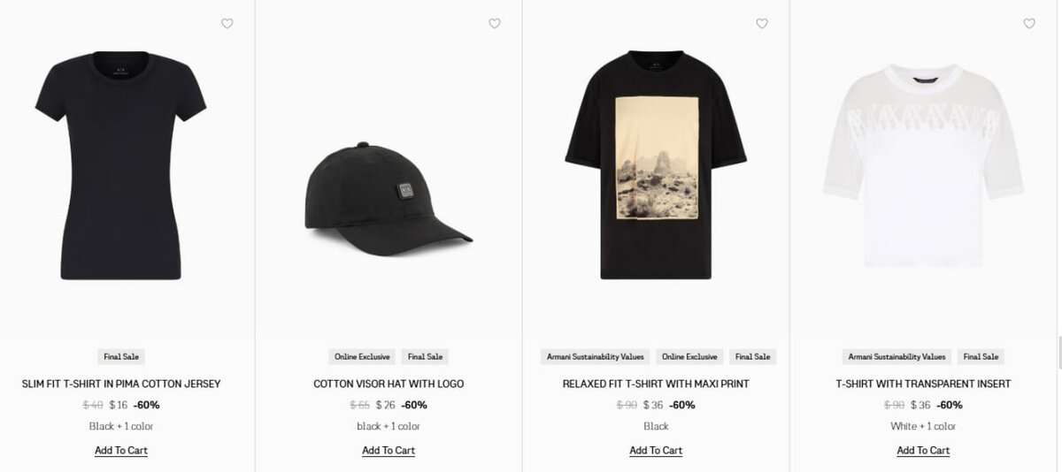The image size is (1062, 472).
Task: Add Relaxed Fit T-Shirt to cart
Action: [x=656, y=451]
